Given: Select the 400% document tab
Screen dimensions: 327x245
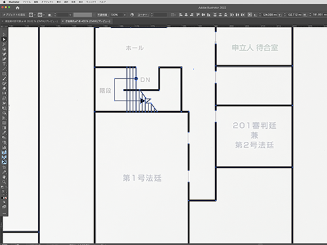Looking at the screenshot, I should click(x=88, y=22).
